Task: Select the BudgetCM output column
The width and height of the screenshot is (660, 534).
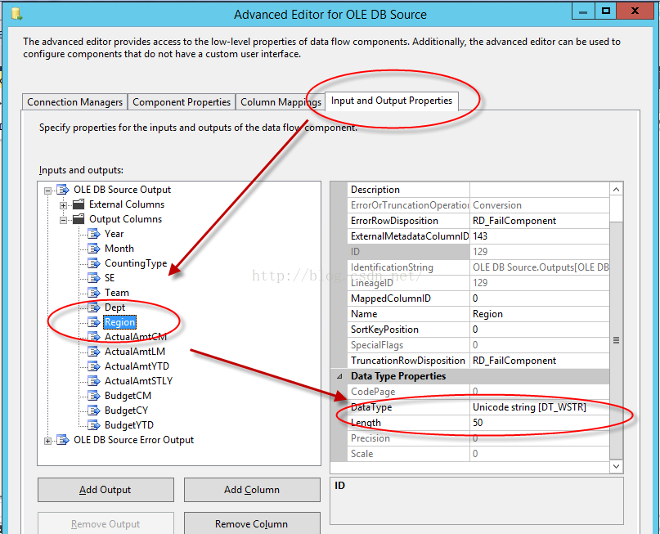Action: [x=128, y=396]
